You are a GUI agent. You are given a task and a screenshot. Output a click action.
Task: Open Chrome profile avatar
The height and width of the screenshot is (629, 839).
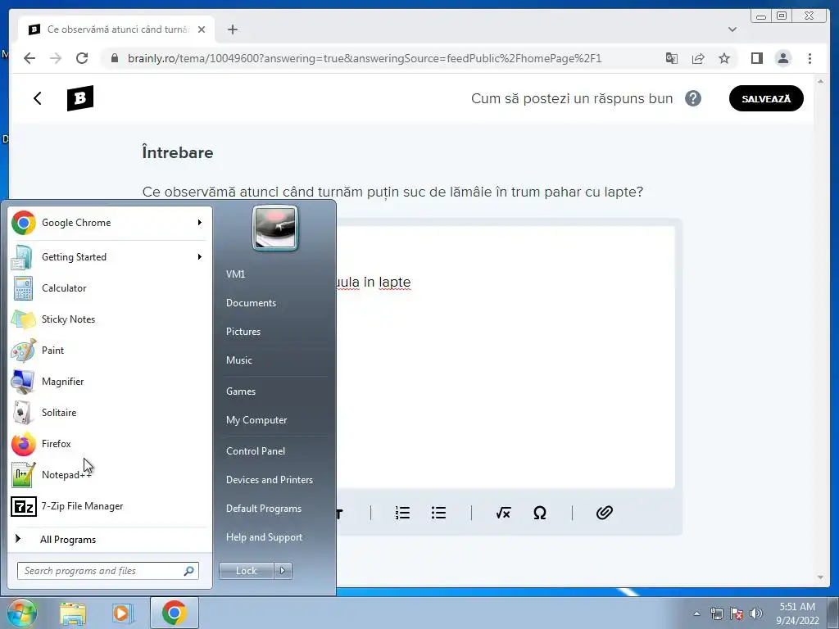(782, 58)
